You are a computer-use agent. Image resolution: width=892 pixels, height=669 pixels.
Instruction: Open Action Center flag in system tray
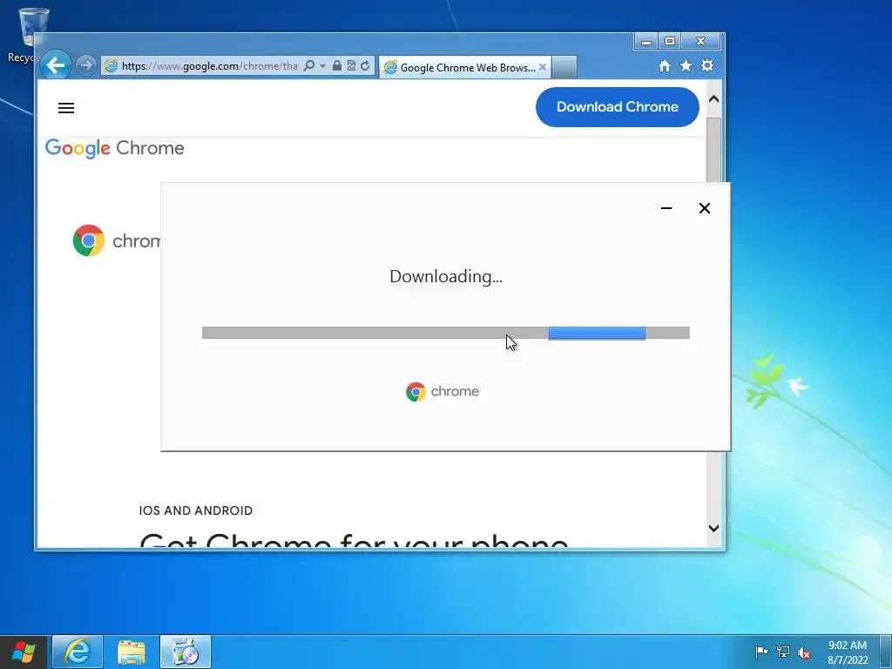[761, 652]
